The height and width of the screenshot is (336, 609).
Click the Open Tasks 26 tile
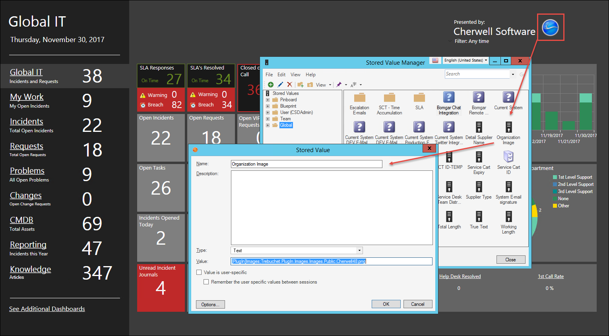(161, 188)
